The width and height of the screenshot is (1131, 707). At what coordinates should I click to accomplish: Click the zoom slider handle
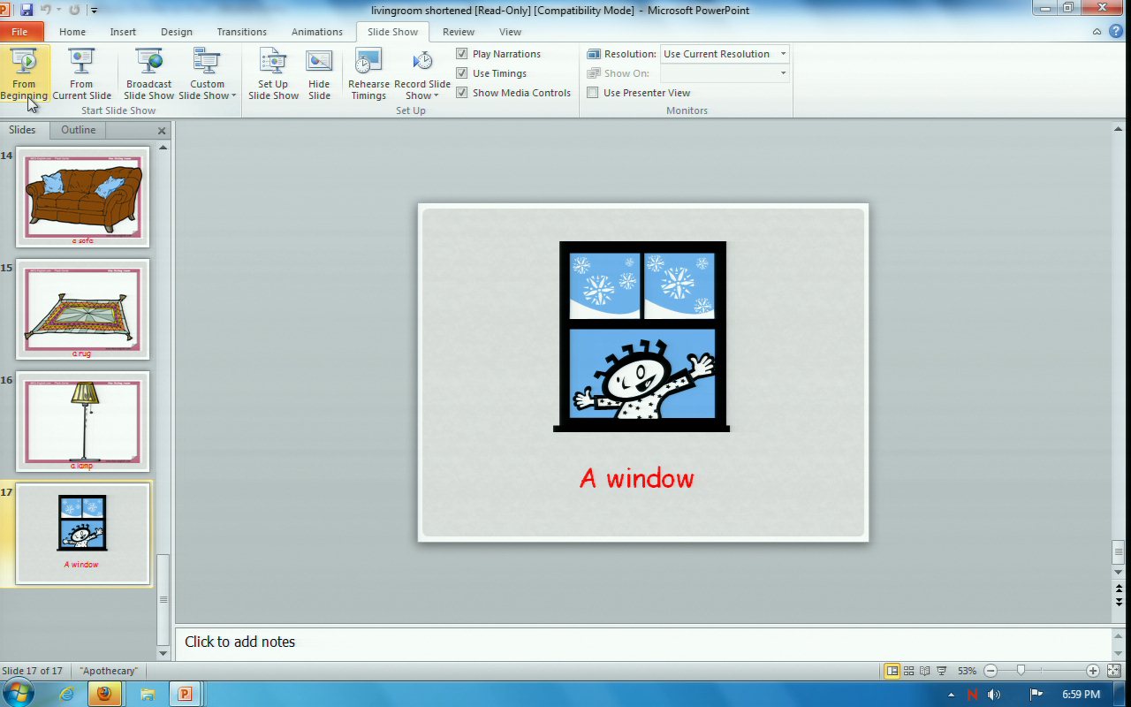pyautogui.click(x=1021, y=671)
